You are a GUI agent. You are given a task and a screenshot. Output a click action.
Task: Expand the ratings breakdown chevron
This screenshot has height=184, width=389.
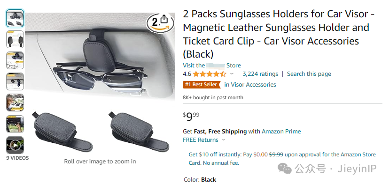(232, 74)
